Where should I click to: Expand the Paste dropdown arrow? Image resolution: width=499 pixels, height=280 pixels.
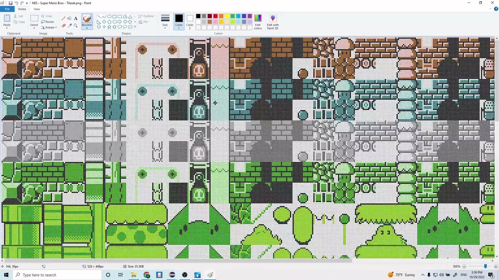pyautogui.click(x=7, y=28)
